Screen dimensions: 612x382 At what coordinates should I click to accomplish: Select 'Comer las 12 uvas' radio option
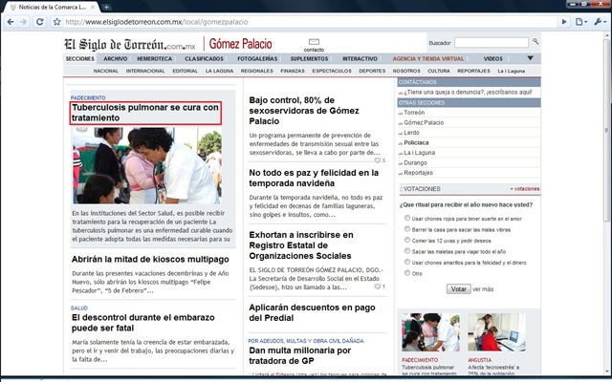coord(407,240)
